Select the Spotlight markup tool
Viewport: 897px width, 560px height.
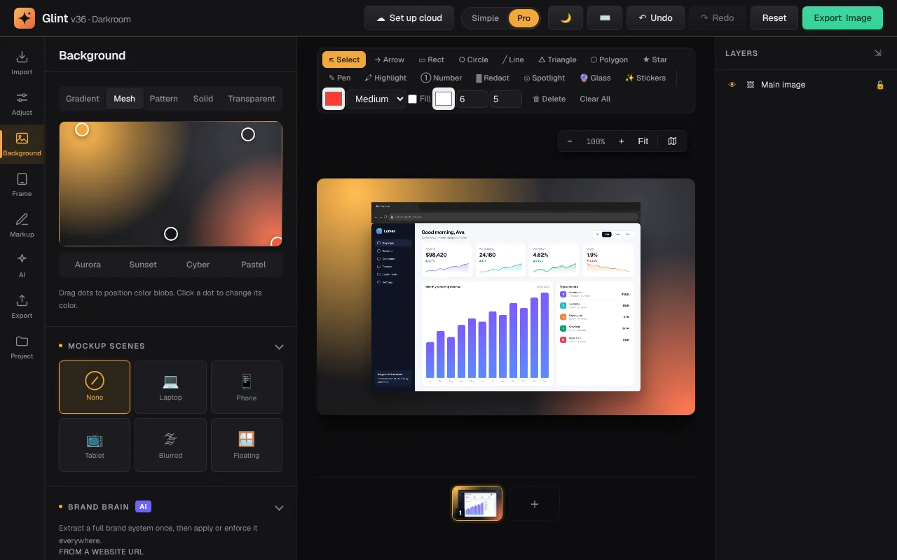click(x=545, y=78)
